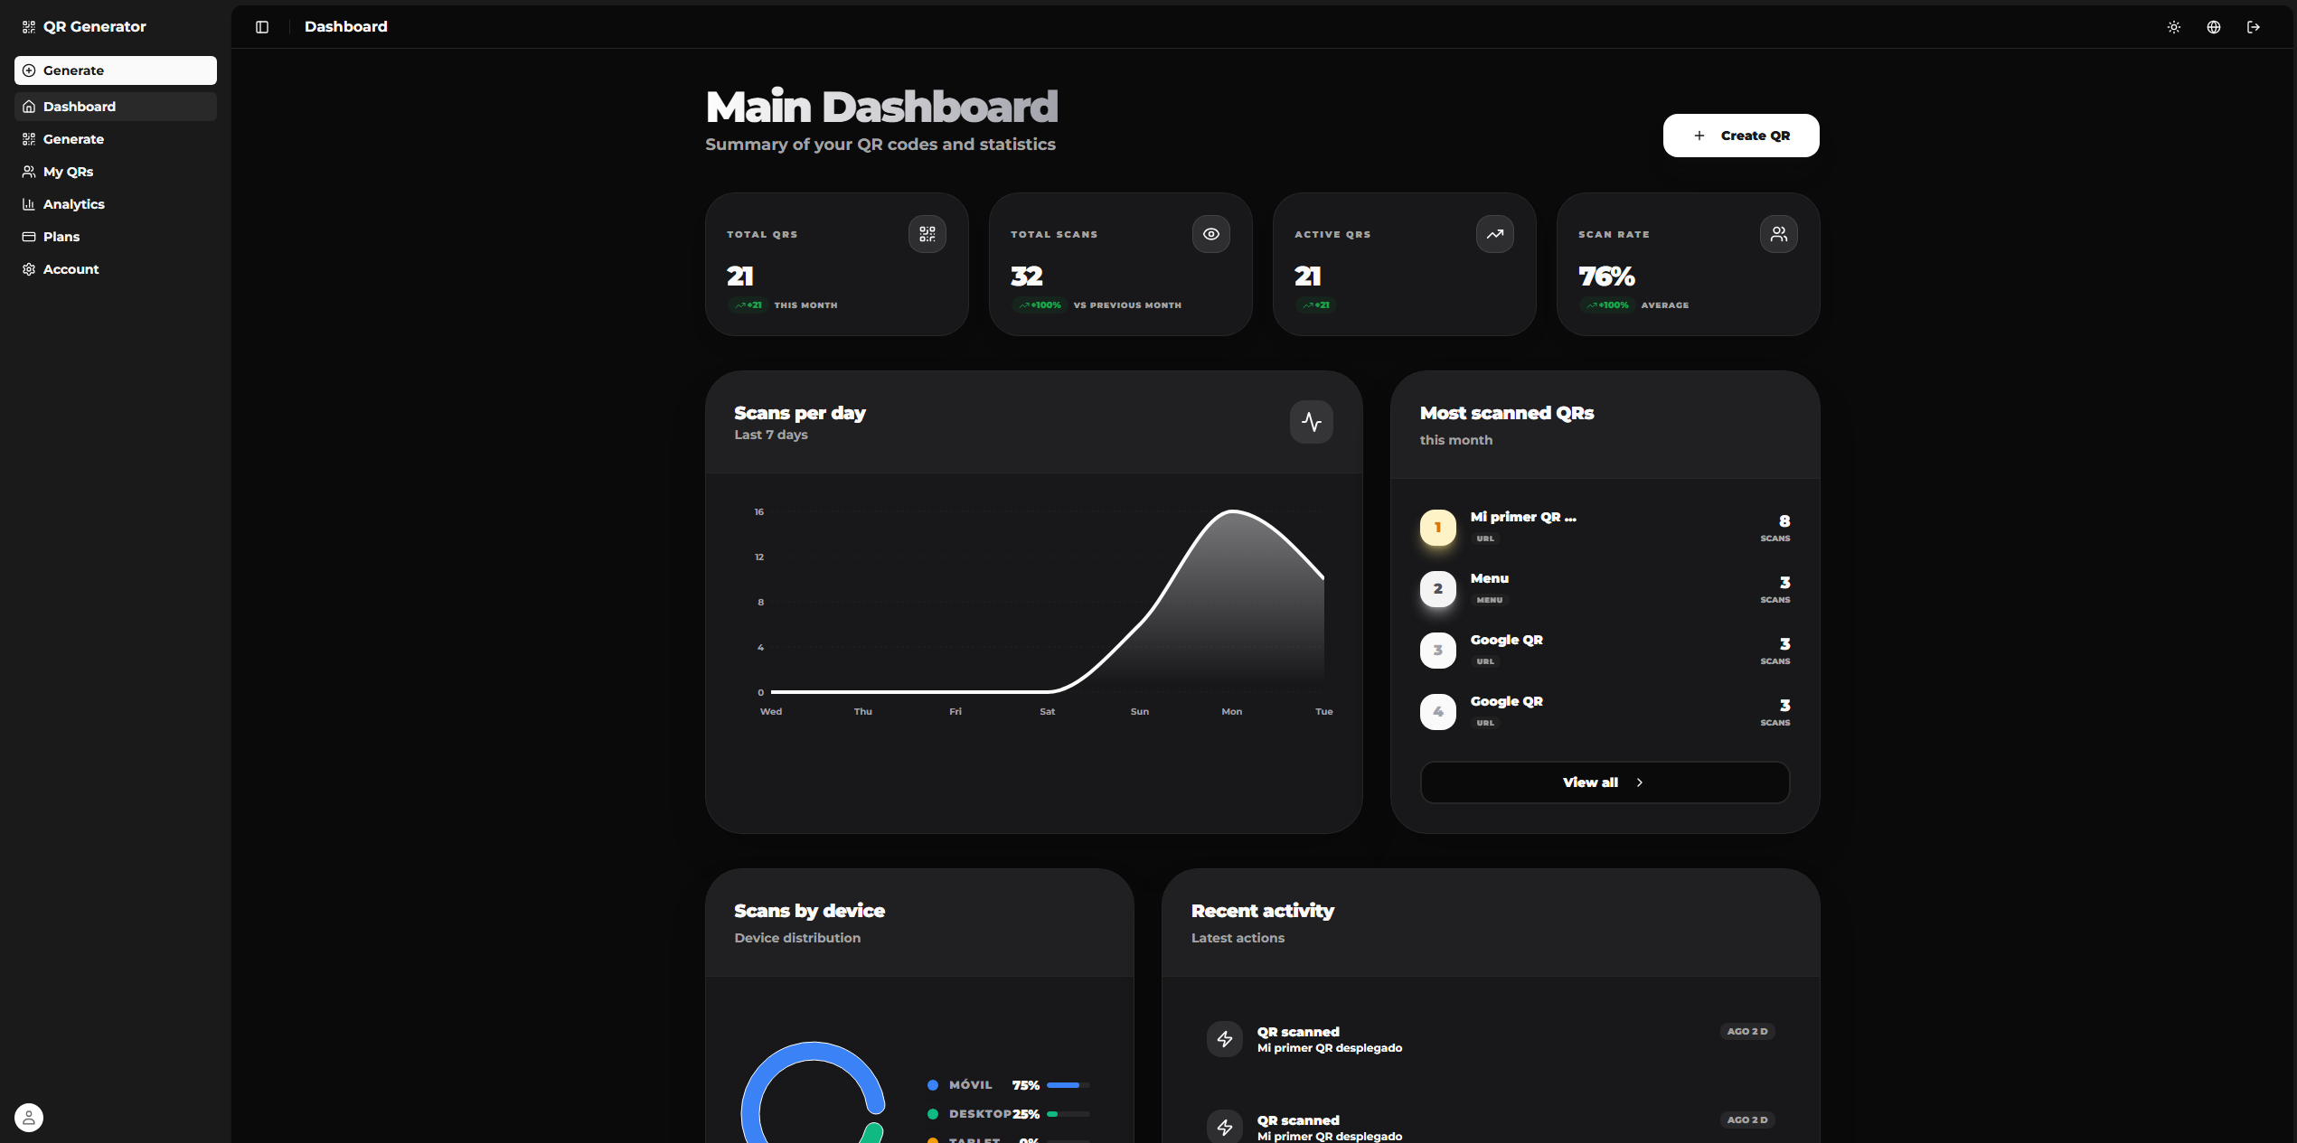Screen dimensions: 2297x1143
Task: Open Plans from sidebar navigation
Action: pyautogui.click(x=61, y=237)
